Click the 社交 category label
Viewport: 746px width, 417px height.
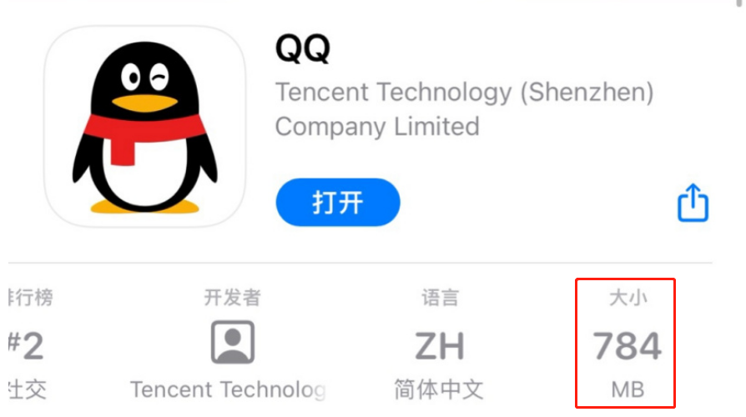pyautogui.click(x=28, y=390)
